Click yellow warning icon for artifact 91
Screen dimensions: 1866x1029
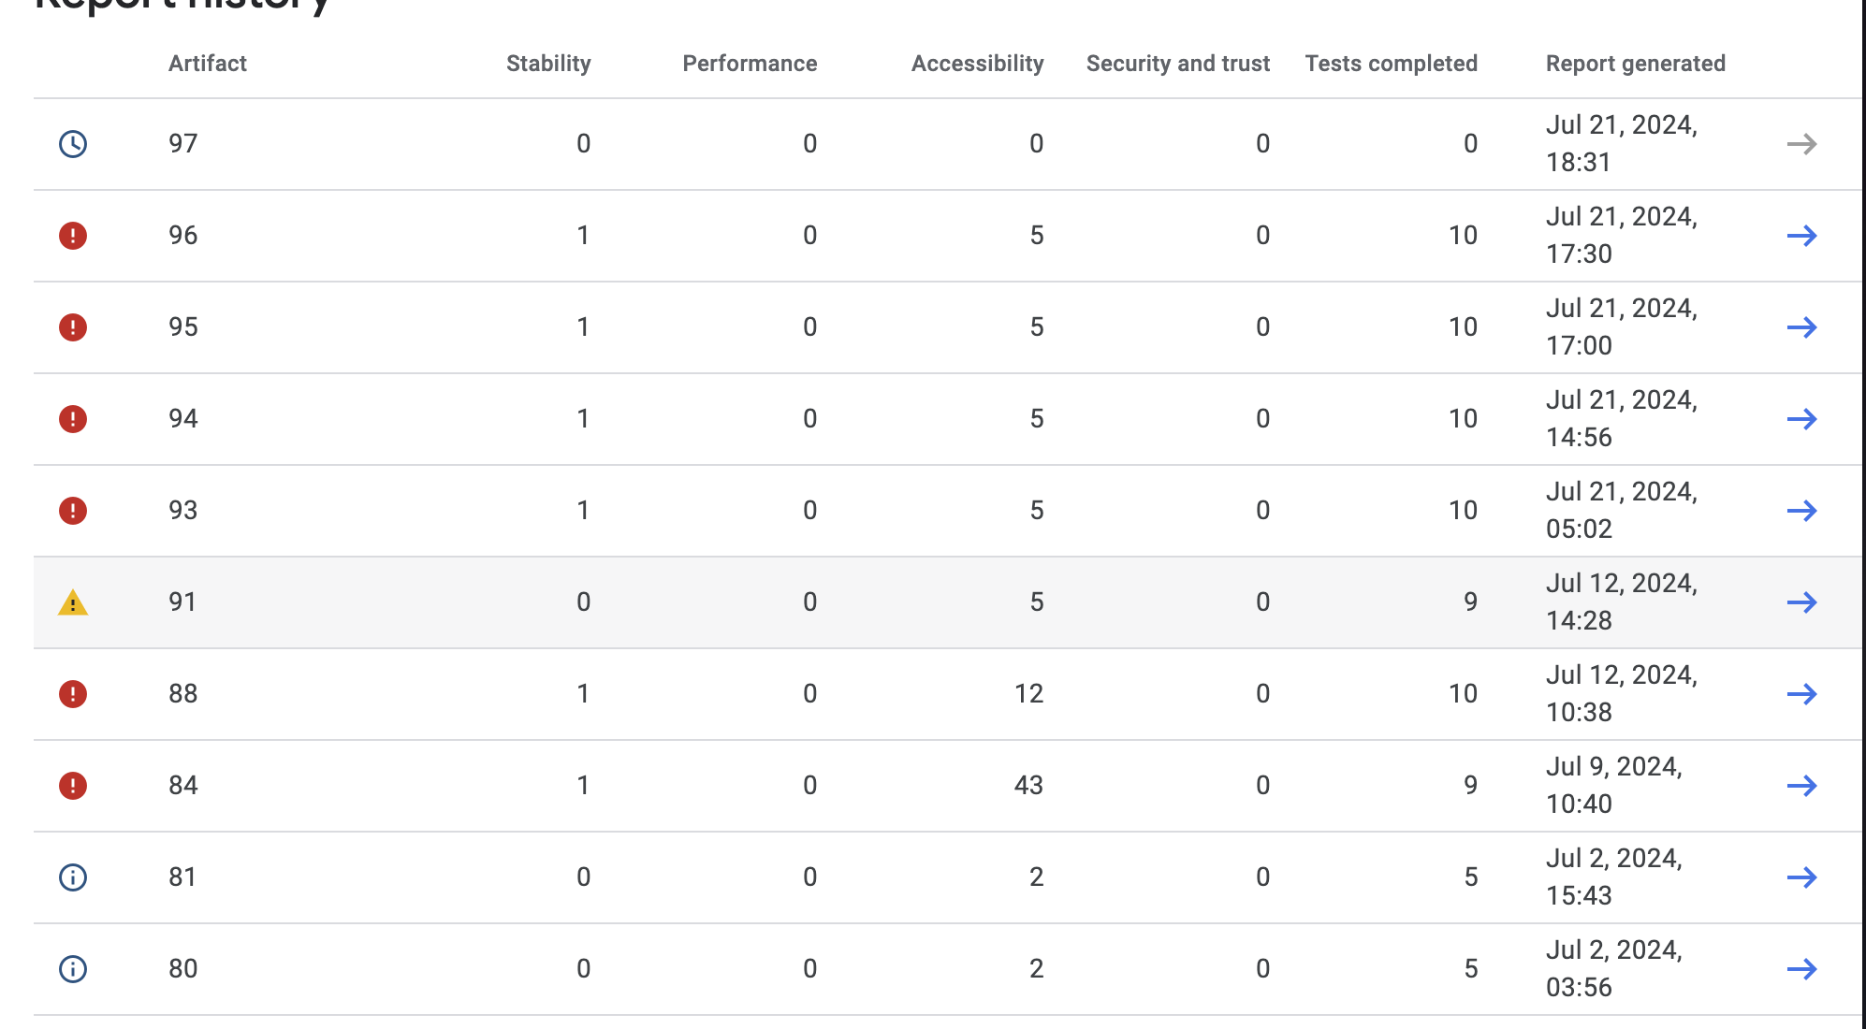(73, 603)
